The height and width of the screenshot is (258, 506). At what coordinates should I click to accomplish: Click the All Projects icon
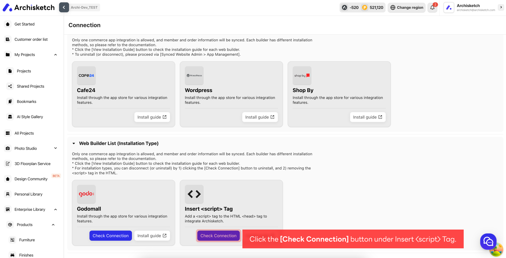point(8,133)
